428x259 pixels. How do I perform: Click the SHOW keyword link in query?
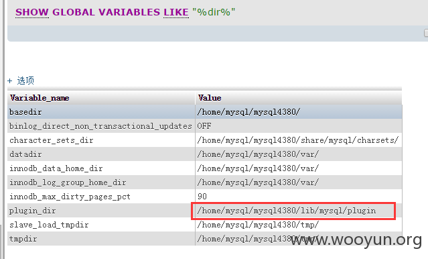32,12
